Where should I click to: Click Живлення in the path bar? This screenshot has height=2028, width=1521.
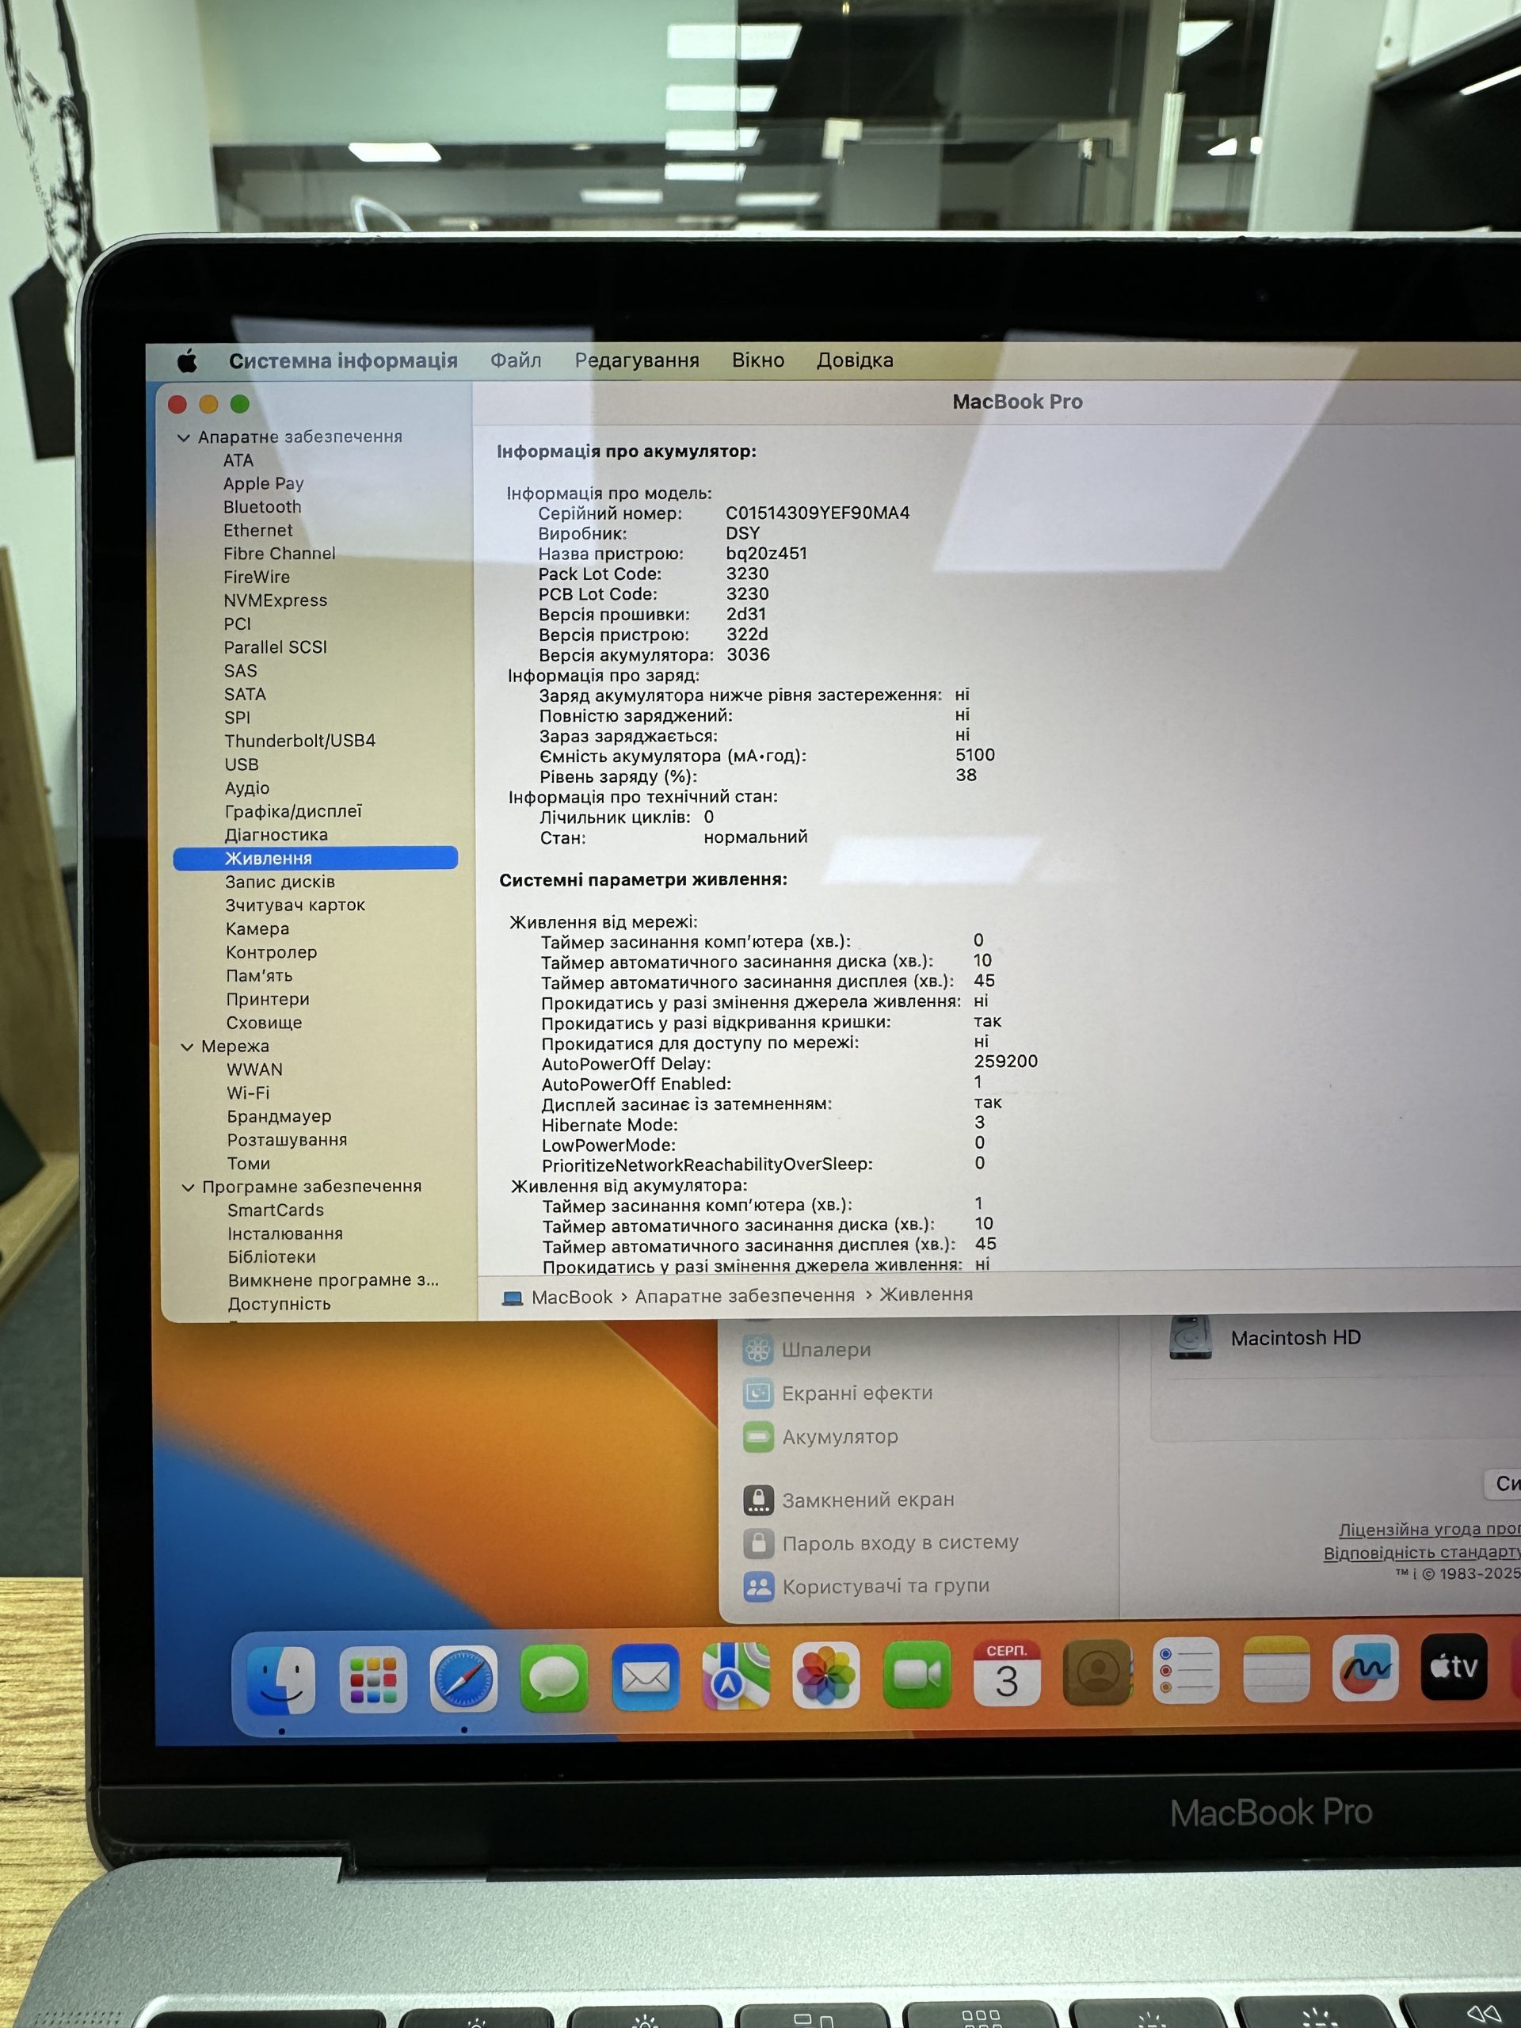click(x=926, y=1294)
